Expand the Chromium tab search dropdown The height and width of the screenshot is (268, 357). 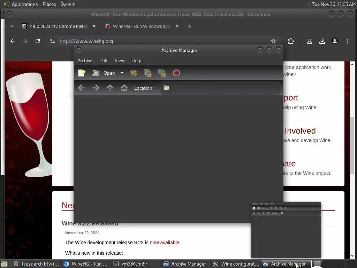[x=12, y=26]
